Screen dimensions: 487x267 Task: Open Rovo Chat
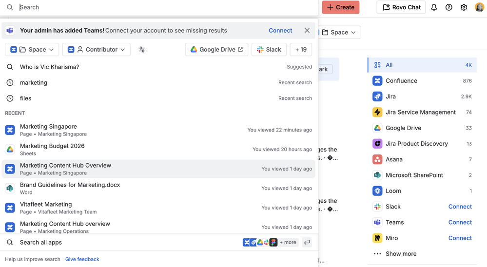(401, 7)
